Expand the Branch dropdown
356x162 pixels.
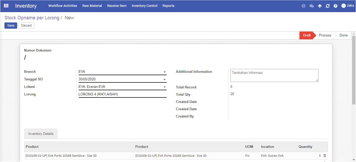pos(165,72)
